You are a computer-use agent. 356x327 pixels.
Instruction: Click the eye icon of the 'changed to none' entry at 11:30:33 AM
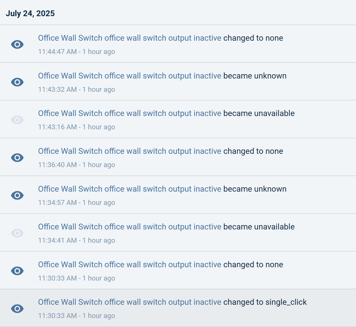17,271
